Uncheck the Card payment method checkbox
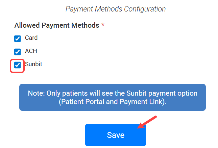The width and height of the screenshot is (218, 148). [18, 39]
